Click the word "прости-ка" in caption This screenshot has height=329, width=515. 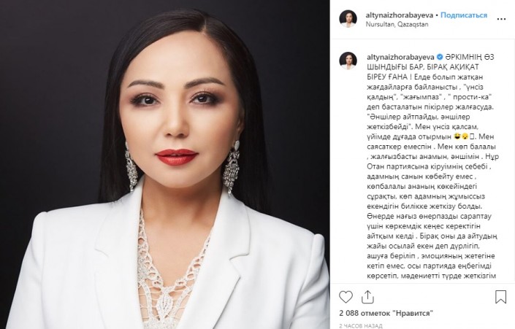pyautogui.click(x=473, y=97)
